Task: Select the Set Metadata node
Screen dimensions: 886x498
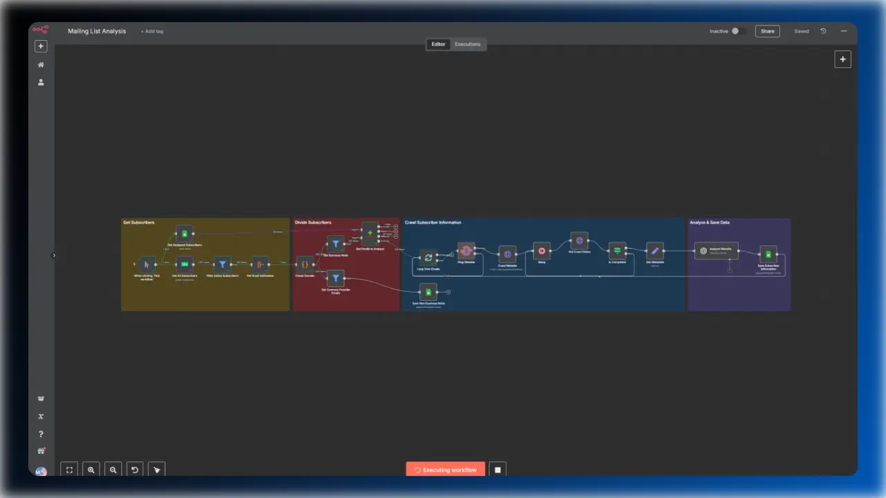Action: coord(655,250)
